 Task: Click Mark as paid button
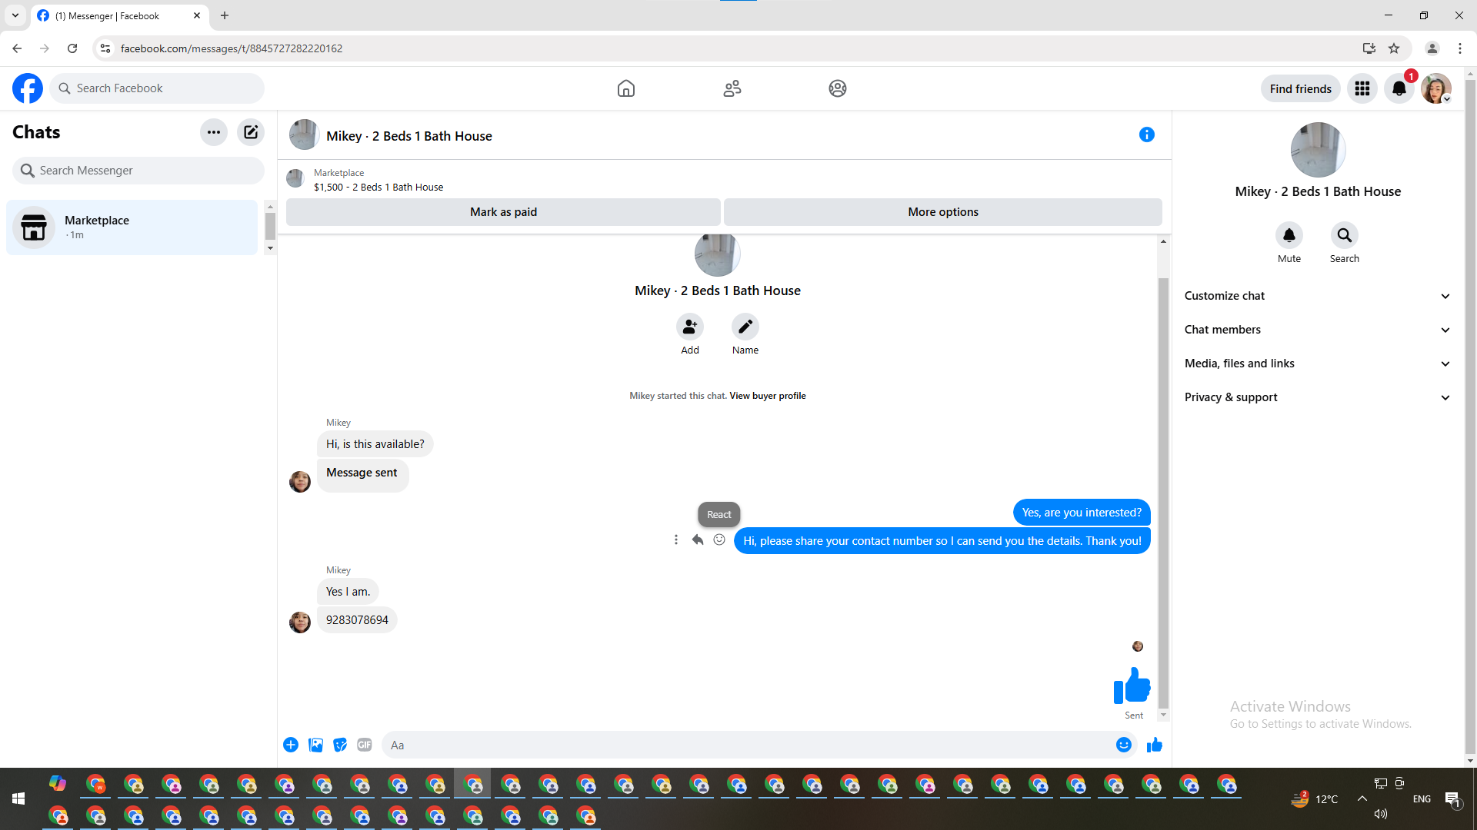click(503, 212)
